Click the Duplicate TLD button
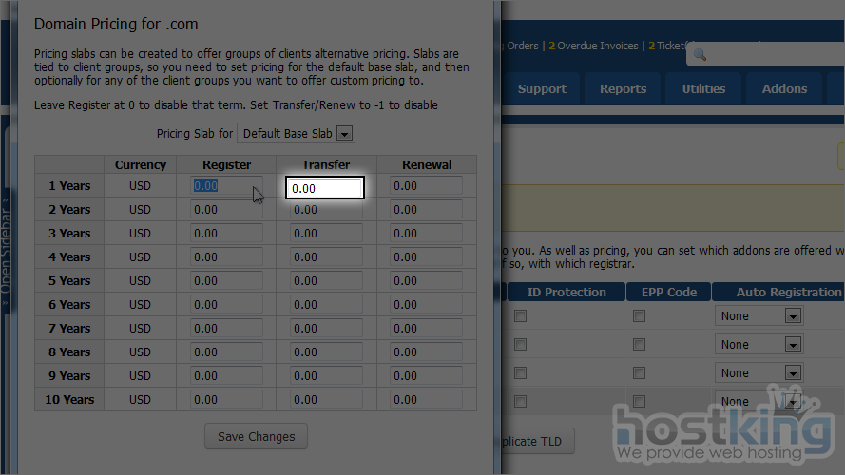Screen dimensions: 845x475 [x=532, y=441]
